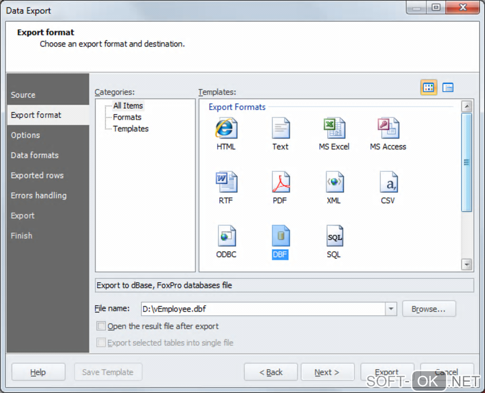The width and height of the screenshot is (485, 393).
Task: Choose the PDF export format icon
Action: pyautogui.click(x=281, y=182)
